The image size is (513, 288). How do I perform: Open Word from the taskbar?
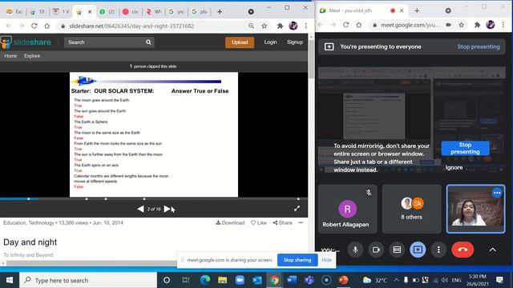[x=292, y=280]
